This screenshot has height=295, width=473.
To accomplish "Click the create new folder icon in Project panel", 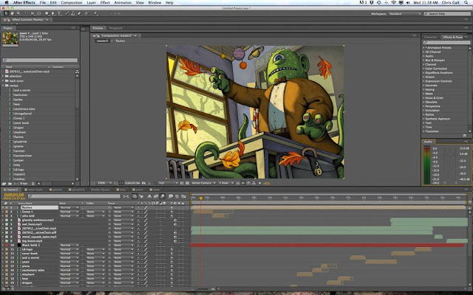I will 10,184.
